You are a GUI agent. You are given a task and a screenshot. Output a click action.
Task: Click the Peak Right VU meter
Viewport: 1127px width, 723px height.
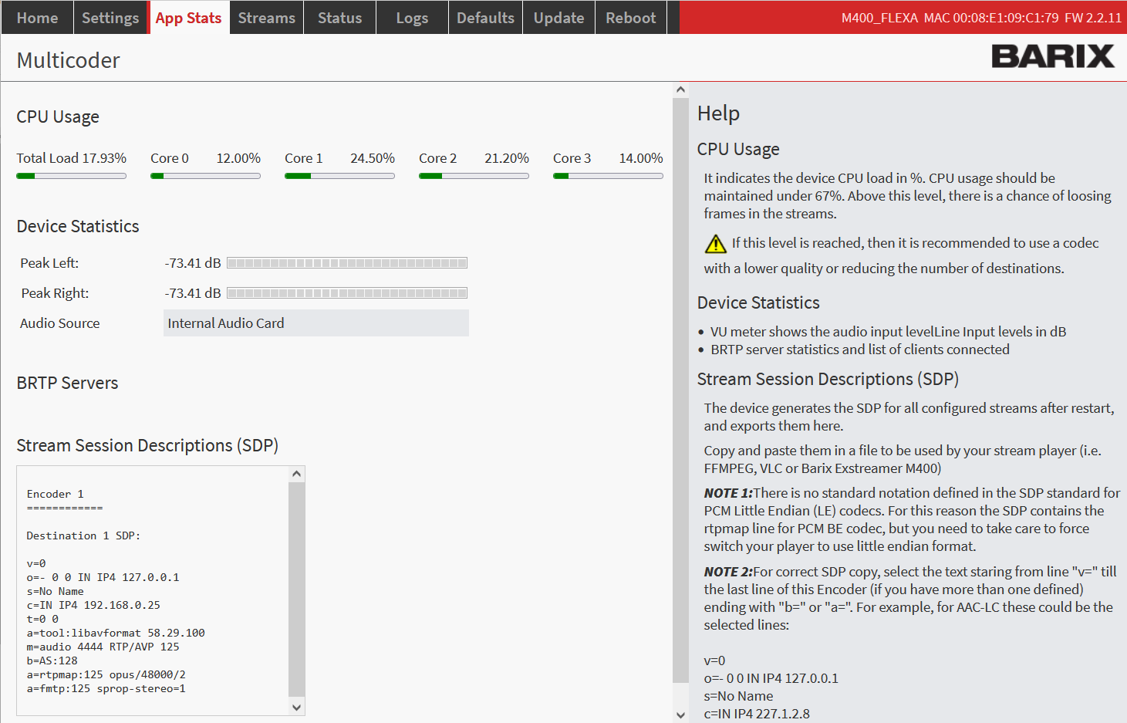pos(347,293)
